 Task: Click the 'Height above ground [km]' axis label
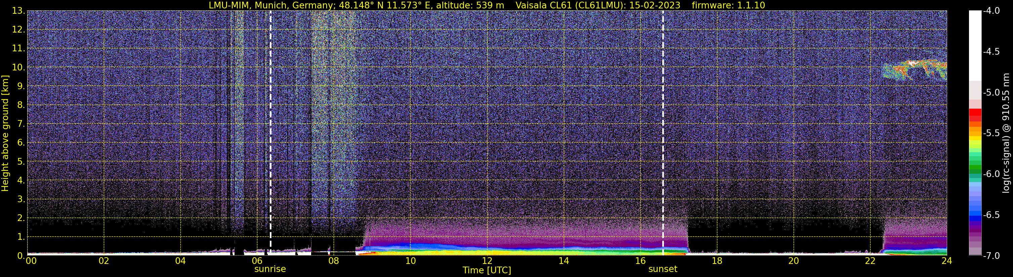pos(5,133)
